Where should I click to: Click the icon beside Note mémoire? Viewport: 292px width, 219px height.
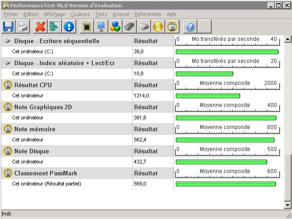coord(8,129)
